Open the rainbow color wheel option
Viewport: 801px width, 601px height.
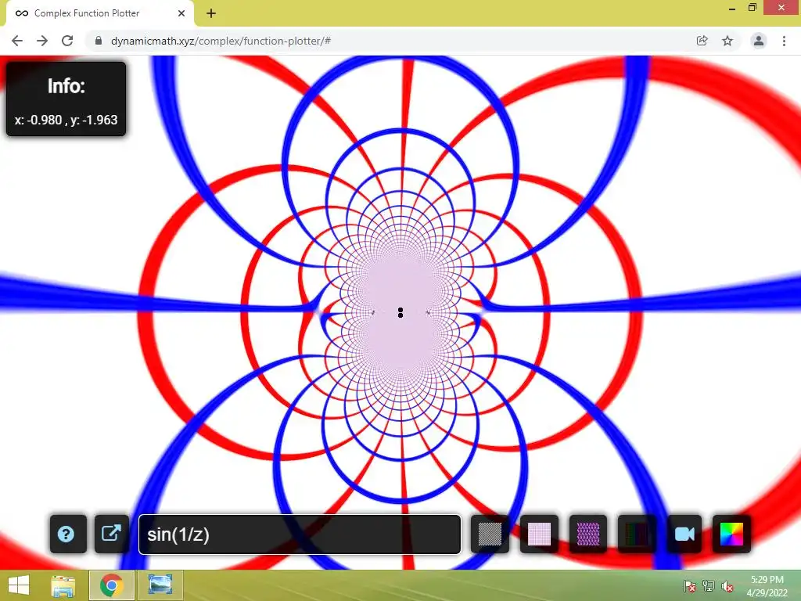tap(731, 534)
